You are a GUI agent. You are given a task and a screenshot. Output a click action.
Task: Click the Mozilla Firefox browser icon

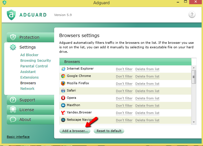63,83
